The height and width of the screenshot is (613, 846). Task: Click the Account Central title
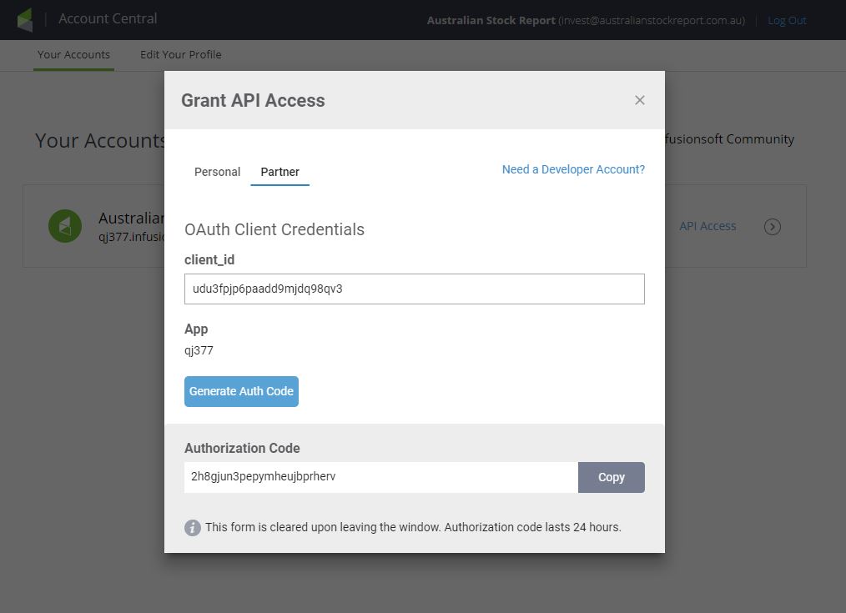click(108, 19)
